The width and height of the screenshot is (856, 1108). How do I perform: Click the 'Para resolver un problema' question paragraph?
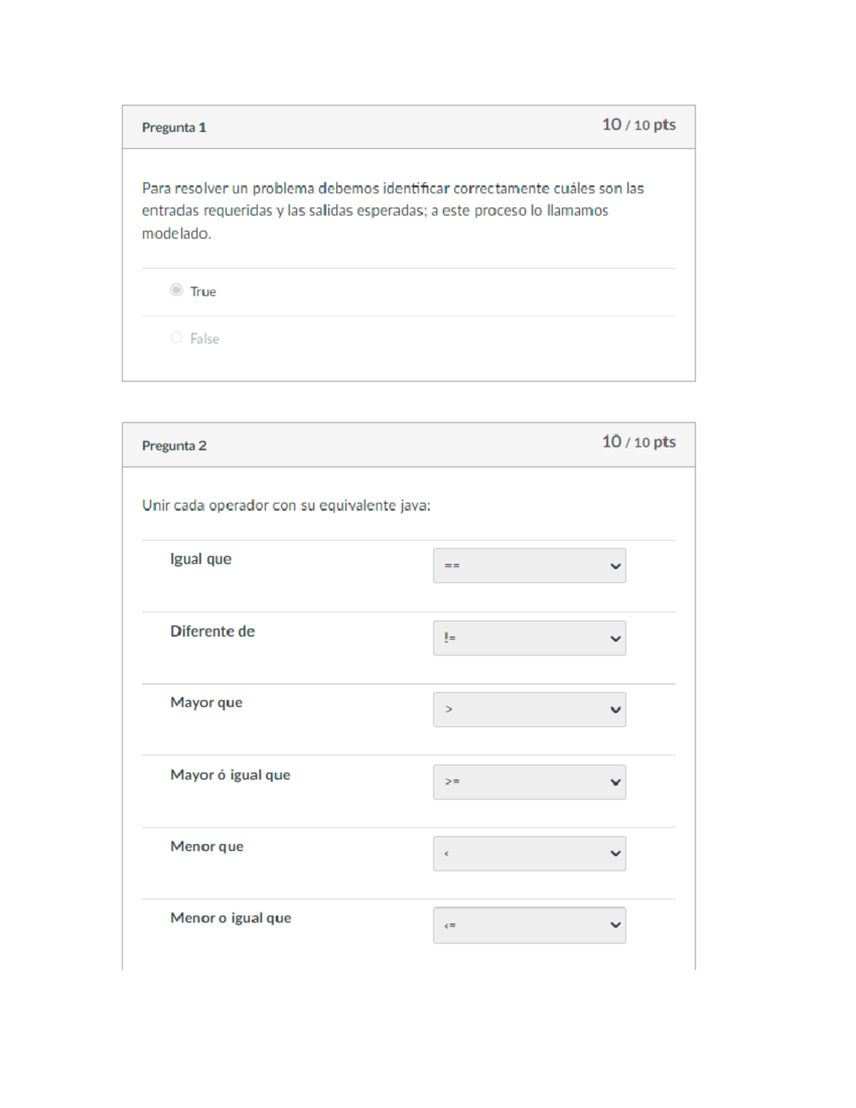click(x=392, y=210)
